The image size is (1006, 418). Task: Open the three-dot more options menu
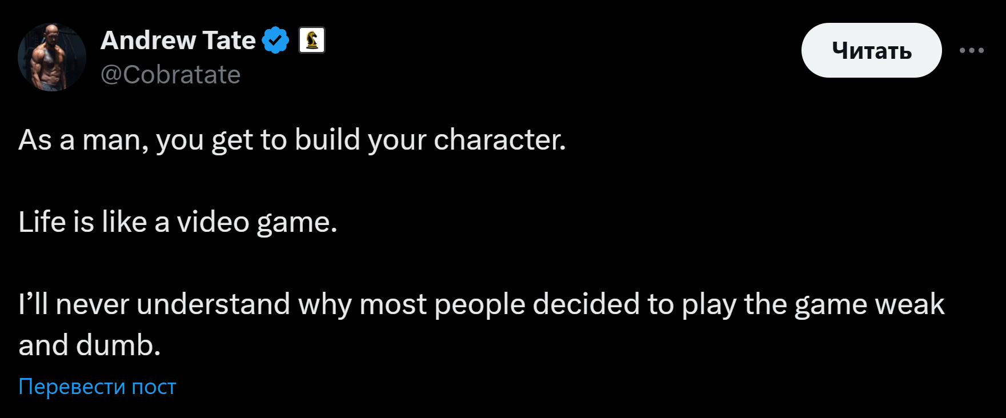[x=972, y=50]
